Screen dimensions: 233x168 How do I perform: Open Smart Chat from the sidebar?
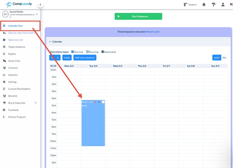coord(14,61)
